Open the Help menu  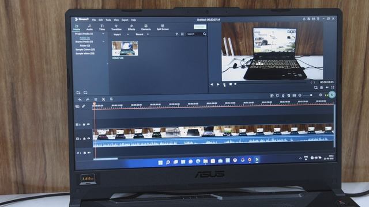[133, 20]
